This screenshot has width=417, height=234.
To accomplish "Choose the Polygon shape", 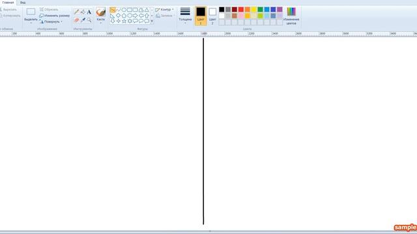I will (141, 10).
